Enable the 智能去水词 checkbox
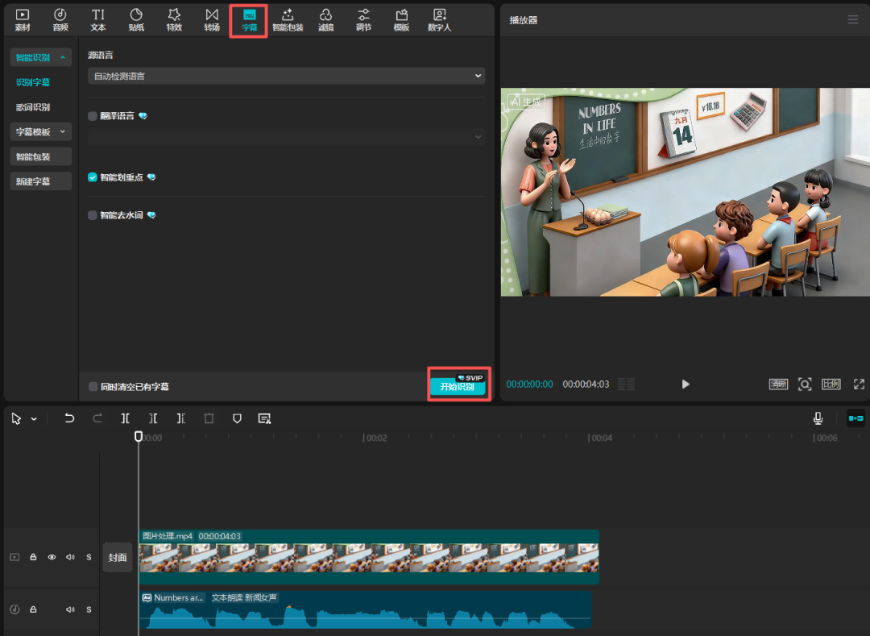Screen dimensions: 870x636 tap(93, 216)
